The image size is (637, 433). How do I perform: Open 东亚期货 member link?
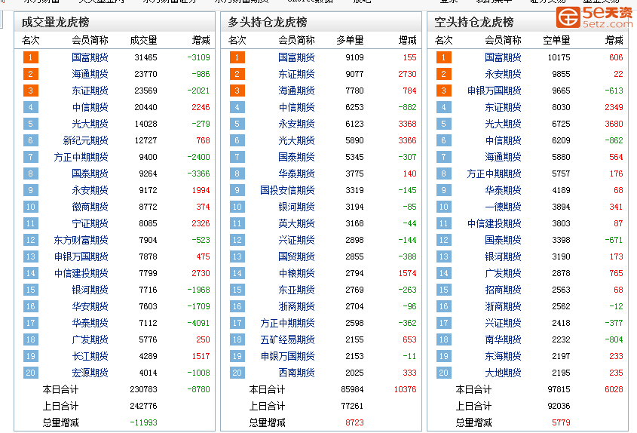tap(296, 290)
